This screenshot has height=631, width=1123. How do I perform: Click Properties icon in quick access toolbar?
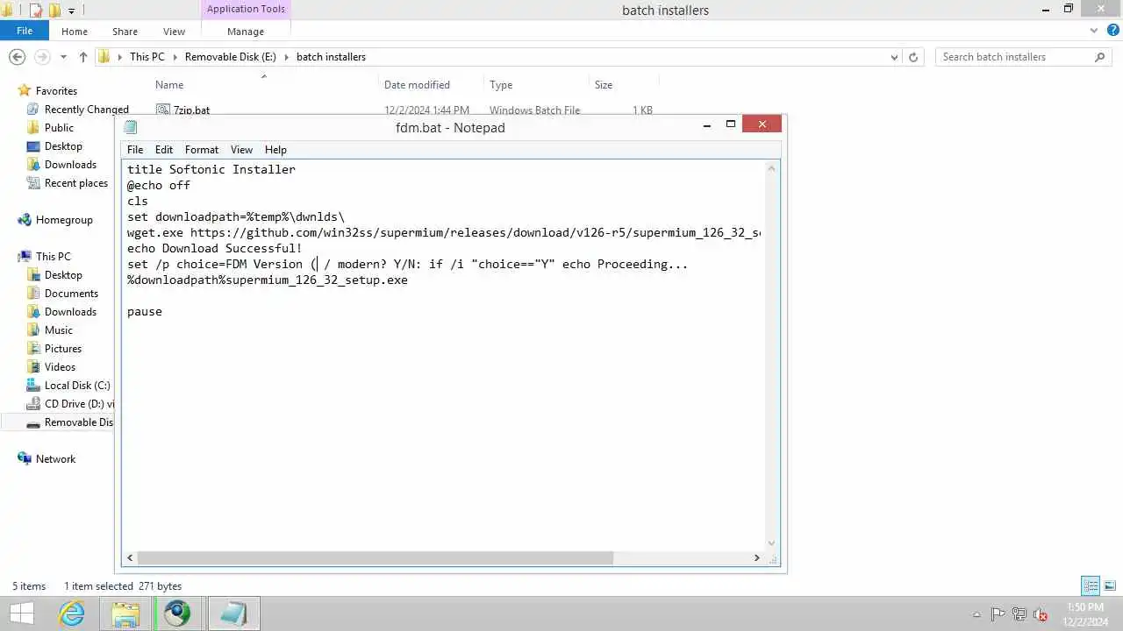[x=36, y=11]
